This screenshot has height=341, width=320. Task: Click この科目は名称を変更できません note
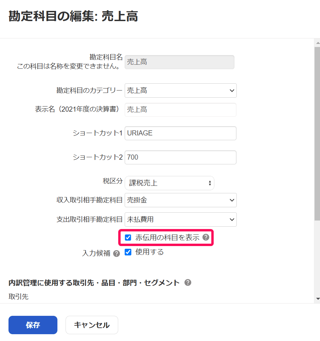pyautogui.click(x=69, y=66)
